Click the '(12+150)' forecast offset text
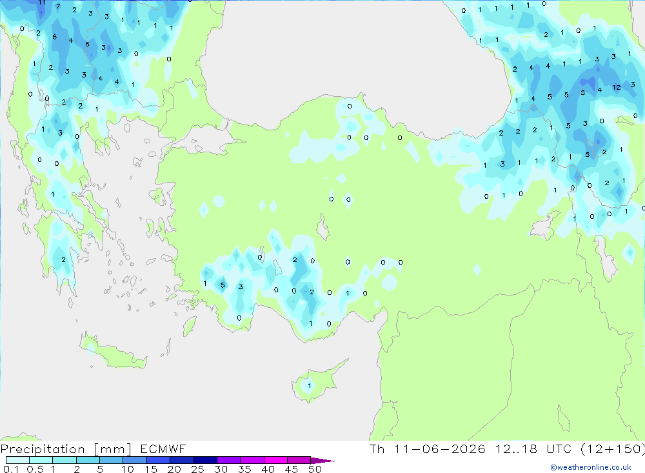This screenshot has height=473, width=645. [613, 449]
